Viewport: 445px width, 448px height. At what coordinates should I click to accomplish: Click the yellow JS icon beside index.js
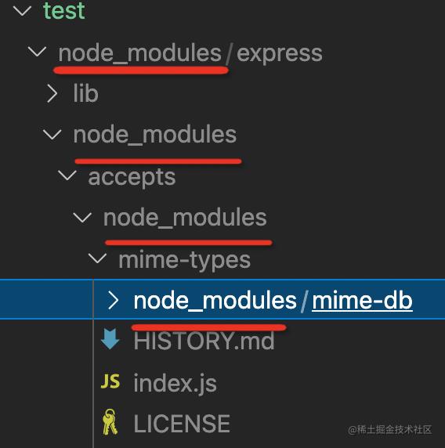coord(110,381)
